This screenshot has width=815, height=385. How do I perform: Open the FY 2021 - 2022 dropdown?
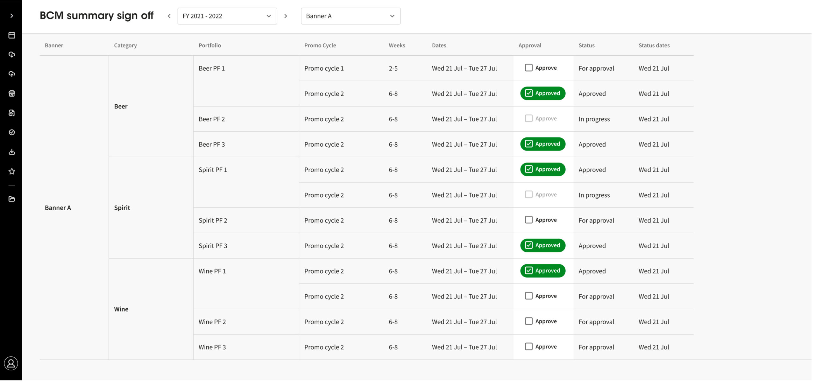pos(227,16)
